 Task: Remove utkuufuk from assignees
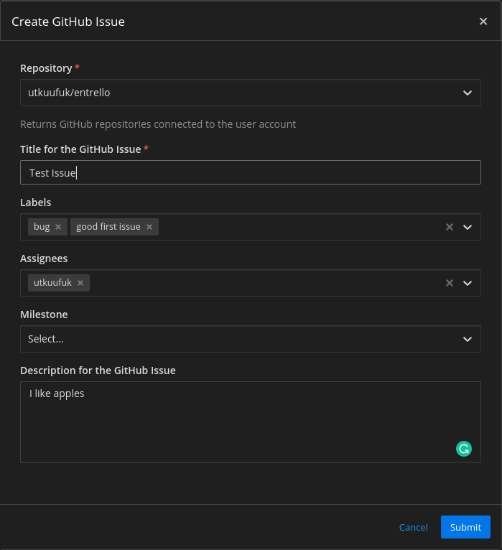[x=80, y=283]
